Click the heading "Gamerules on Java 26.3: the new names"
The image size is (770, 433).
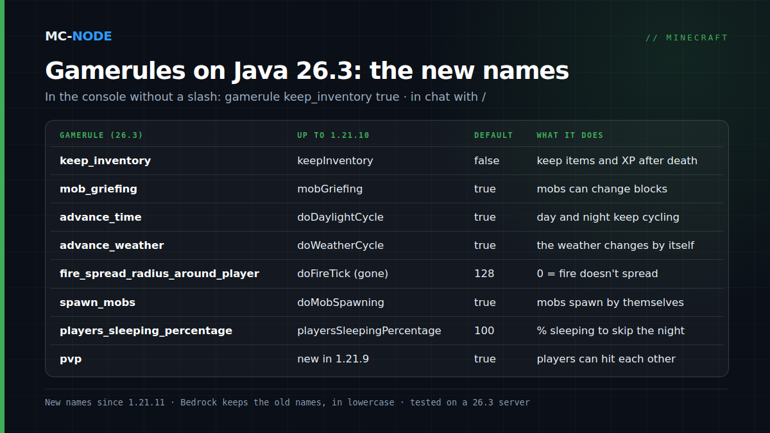point(307,71)
